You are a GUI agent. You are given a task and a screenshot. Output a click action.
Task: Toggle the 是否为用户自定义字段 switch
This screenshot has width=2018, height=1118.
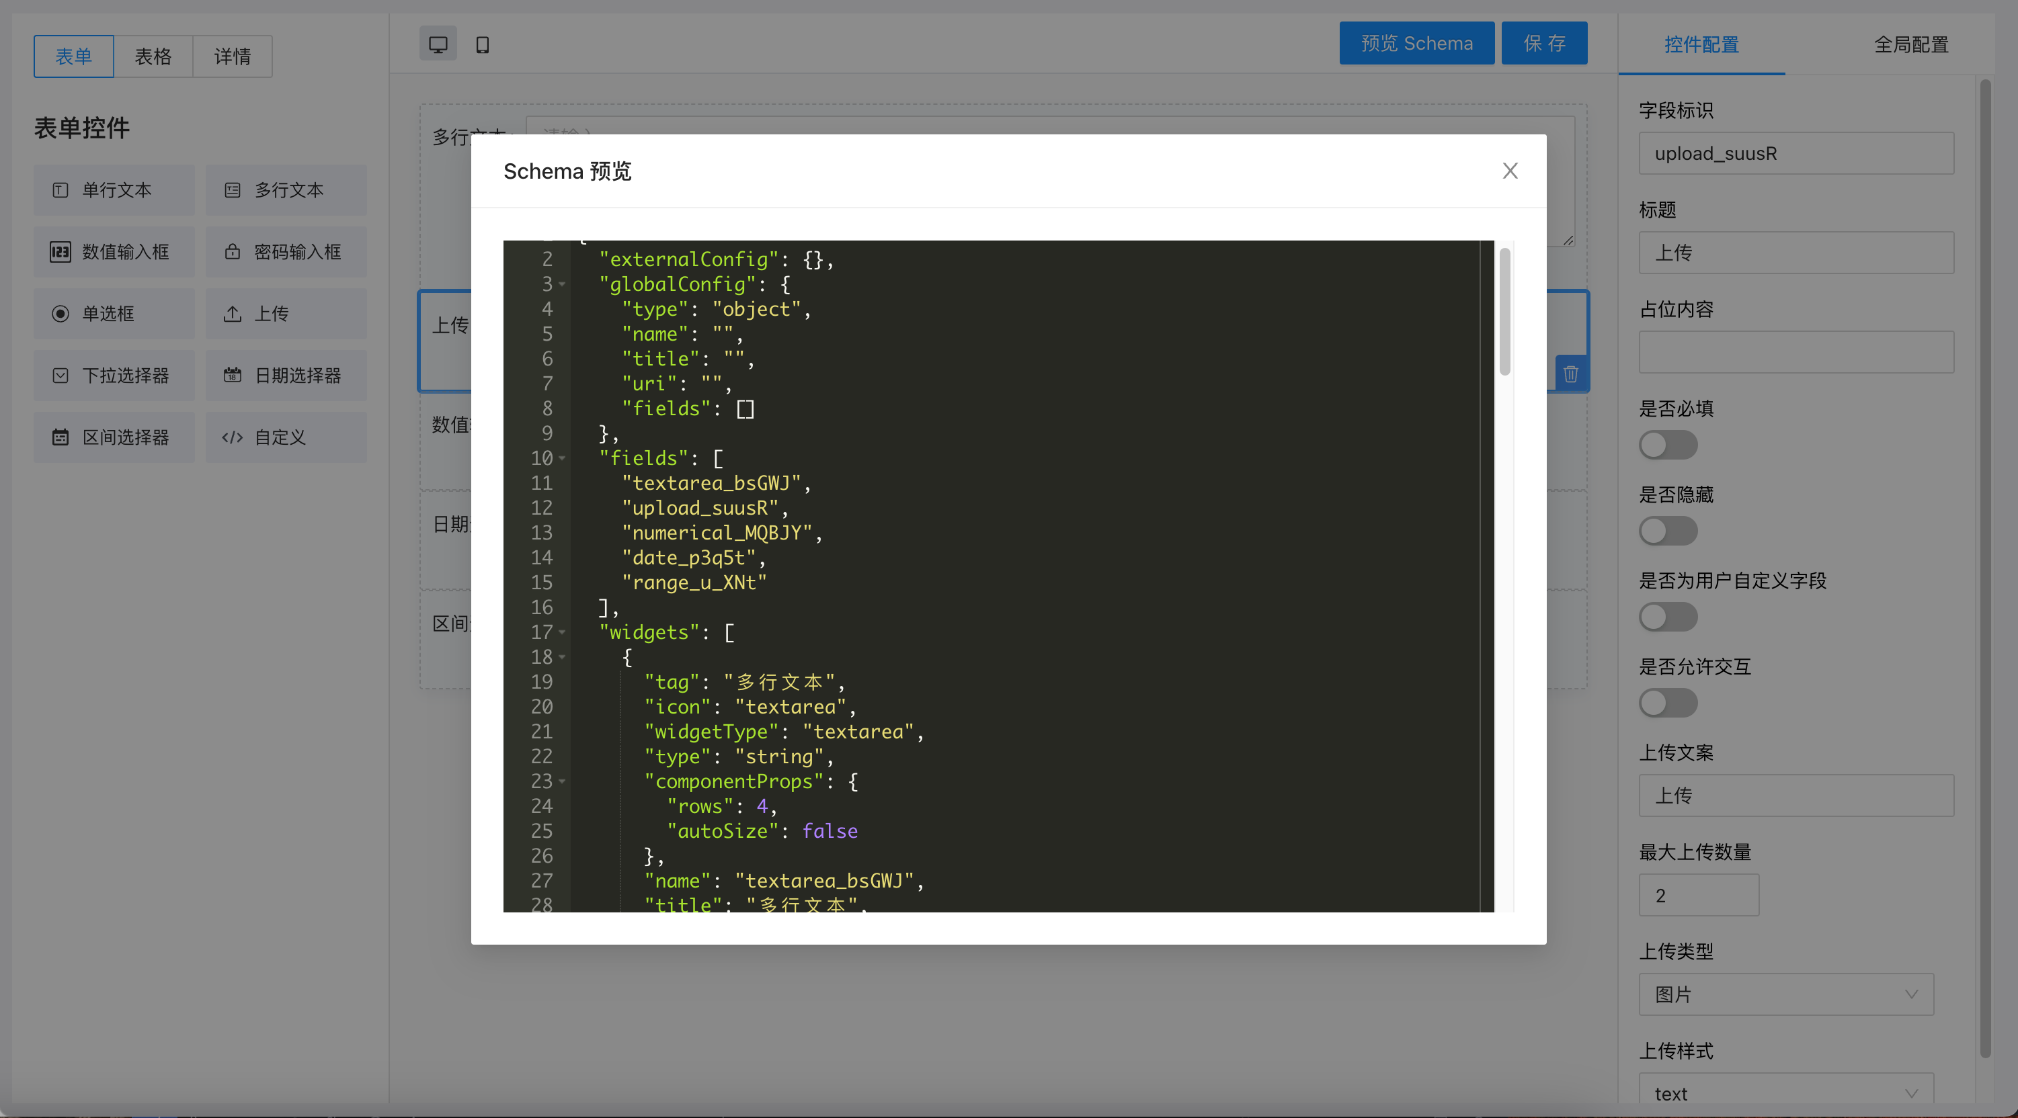point(1668,617)
